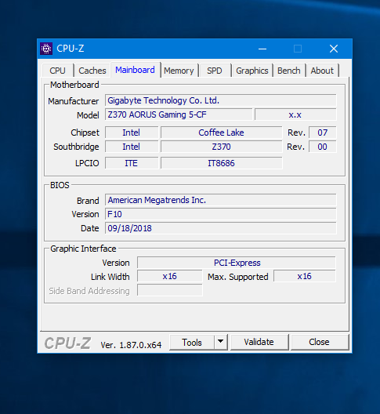Open the Bench tab
The image size is (380, 414).
click(x=289, y=71)
